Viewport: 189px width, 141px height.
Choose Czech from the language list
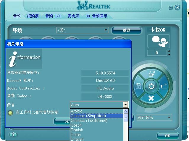[97, 125]
